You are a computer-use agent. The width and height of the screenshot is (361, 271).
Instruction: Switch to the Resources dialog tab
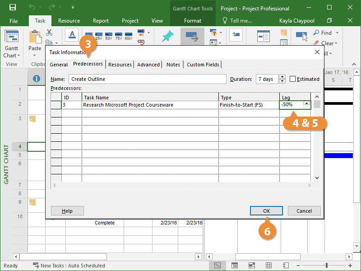120,65
